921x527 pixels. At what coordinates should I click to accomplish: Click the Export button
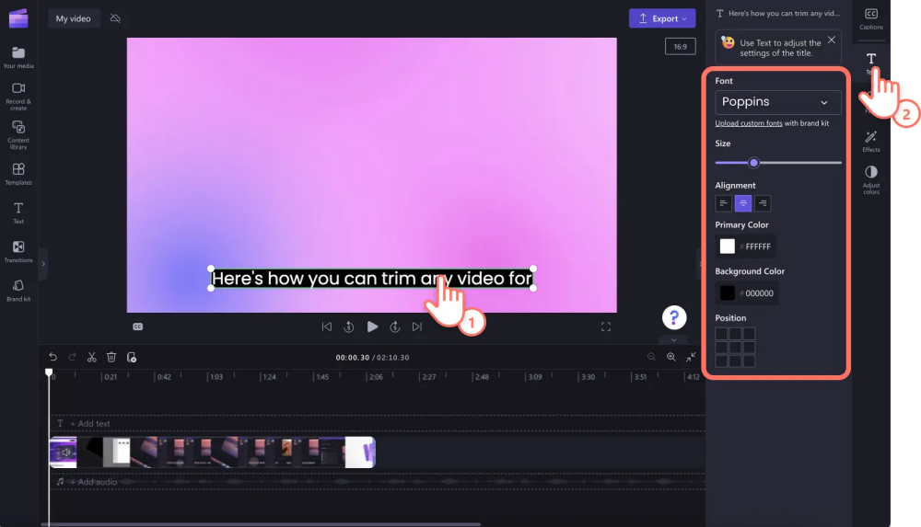[x=662, y=18]
